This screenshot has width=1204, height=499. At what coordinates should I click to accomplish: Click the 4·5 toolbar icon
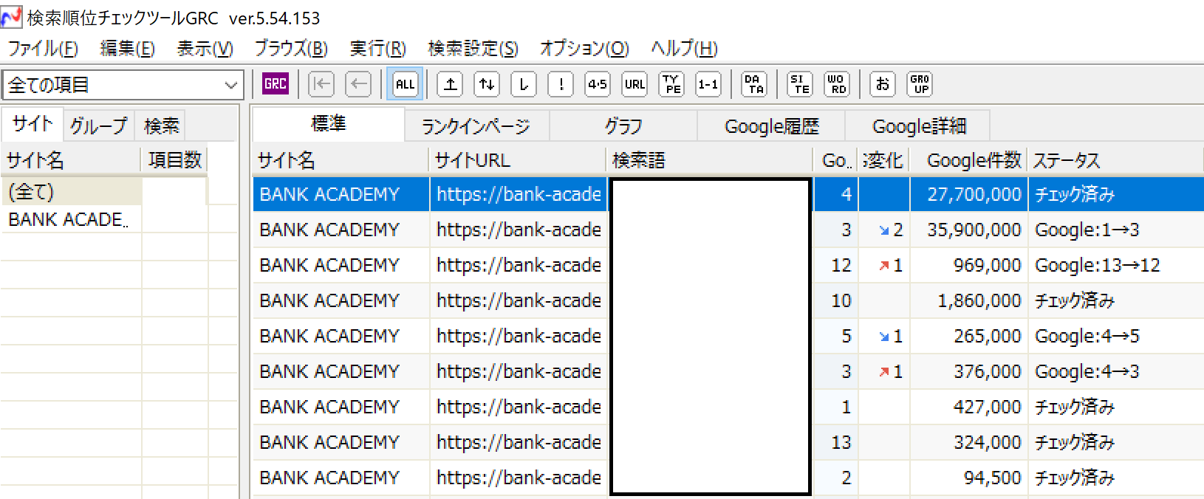click(x=598, y=84)
